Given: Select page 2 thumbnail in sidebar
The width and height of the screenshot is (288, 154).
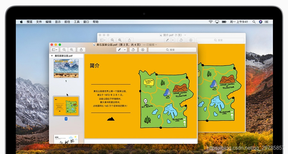Looking at the screenshot, I should 66,106.
